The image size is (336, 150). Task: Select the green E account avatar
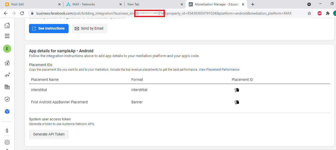click(x=7, y=48)
